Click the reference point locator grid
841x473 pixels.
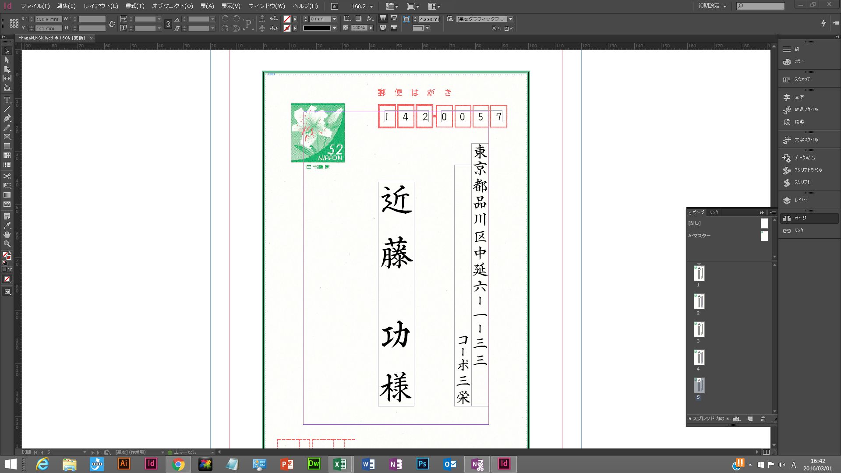tap(14, 24)
